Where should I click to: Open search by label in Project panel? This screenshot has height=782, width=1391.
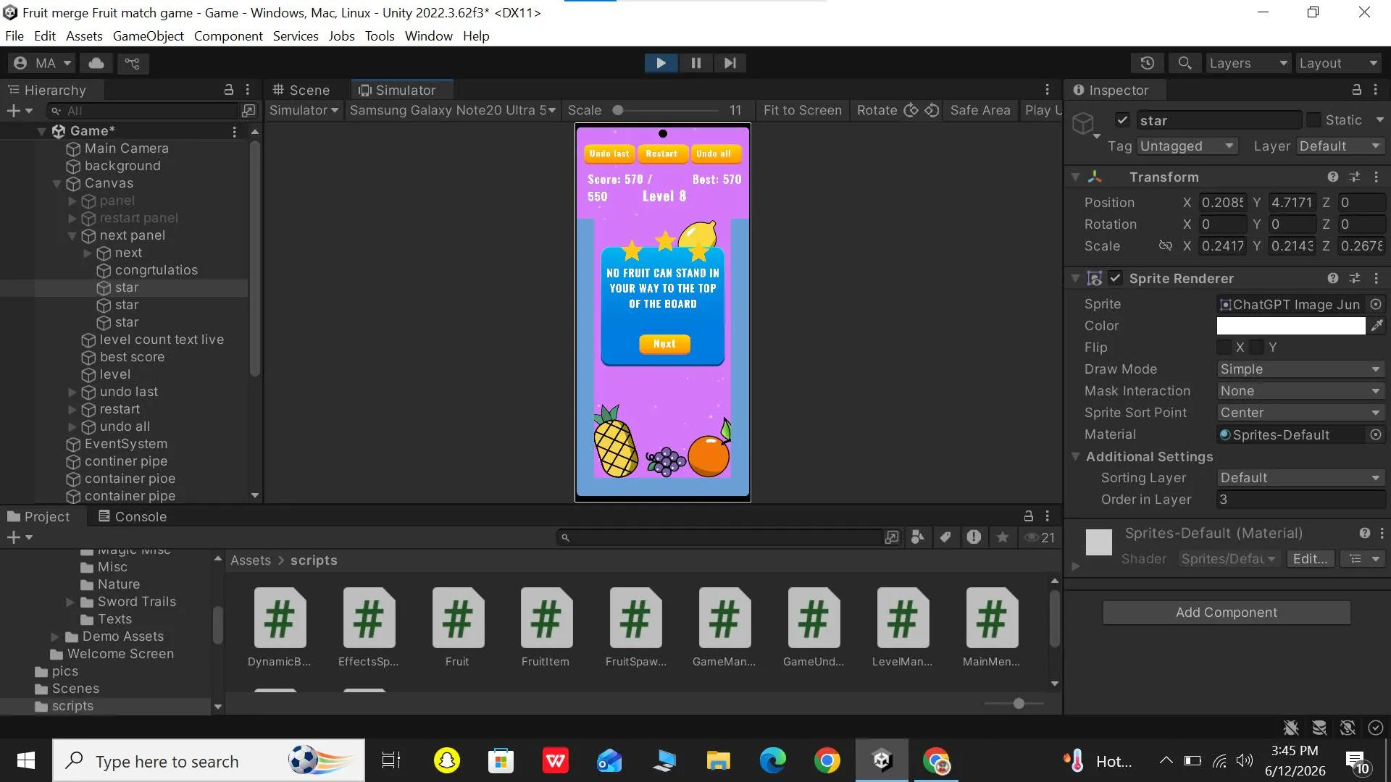[x=945, y=537]
